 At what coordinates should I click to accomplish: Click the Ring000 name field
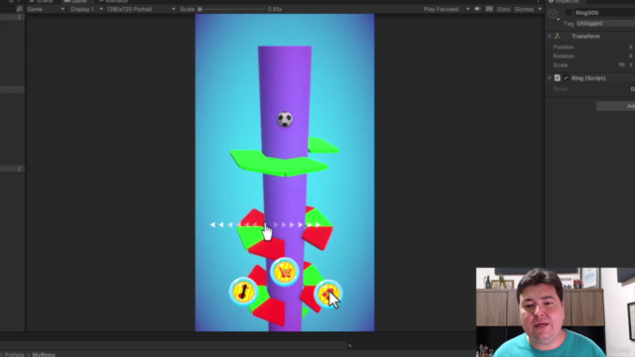[604, 13]
